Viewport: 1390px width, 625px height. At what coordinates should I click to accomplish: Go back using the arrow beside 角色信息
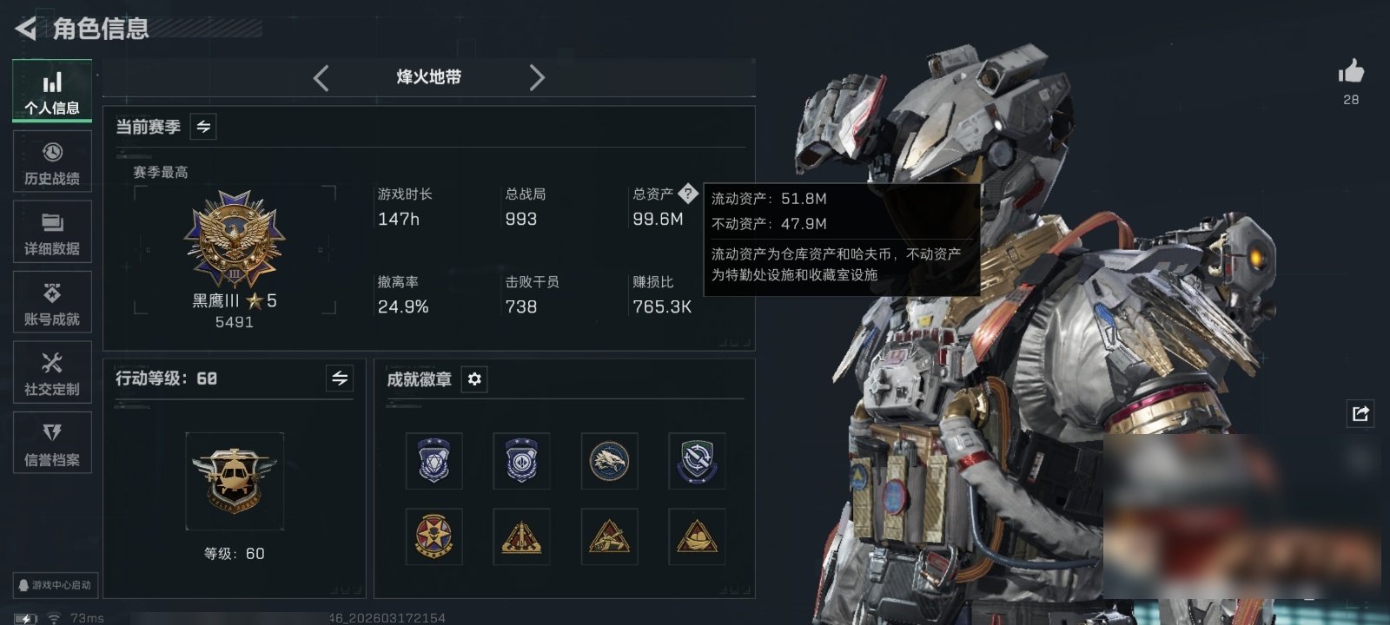[x=26, y=29]
